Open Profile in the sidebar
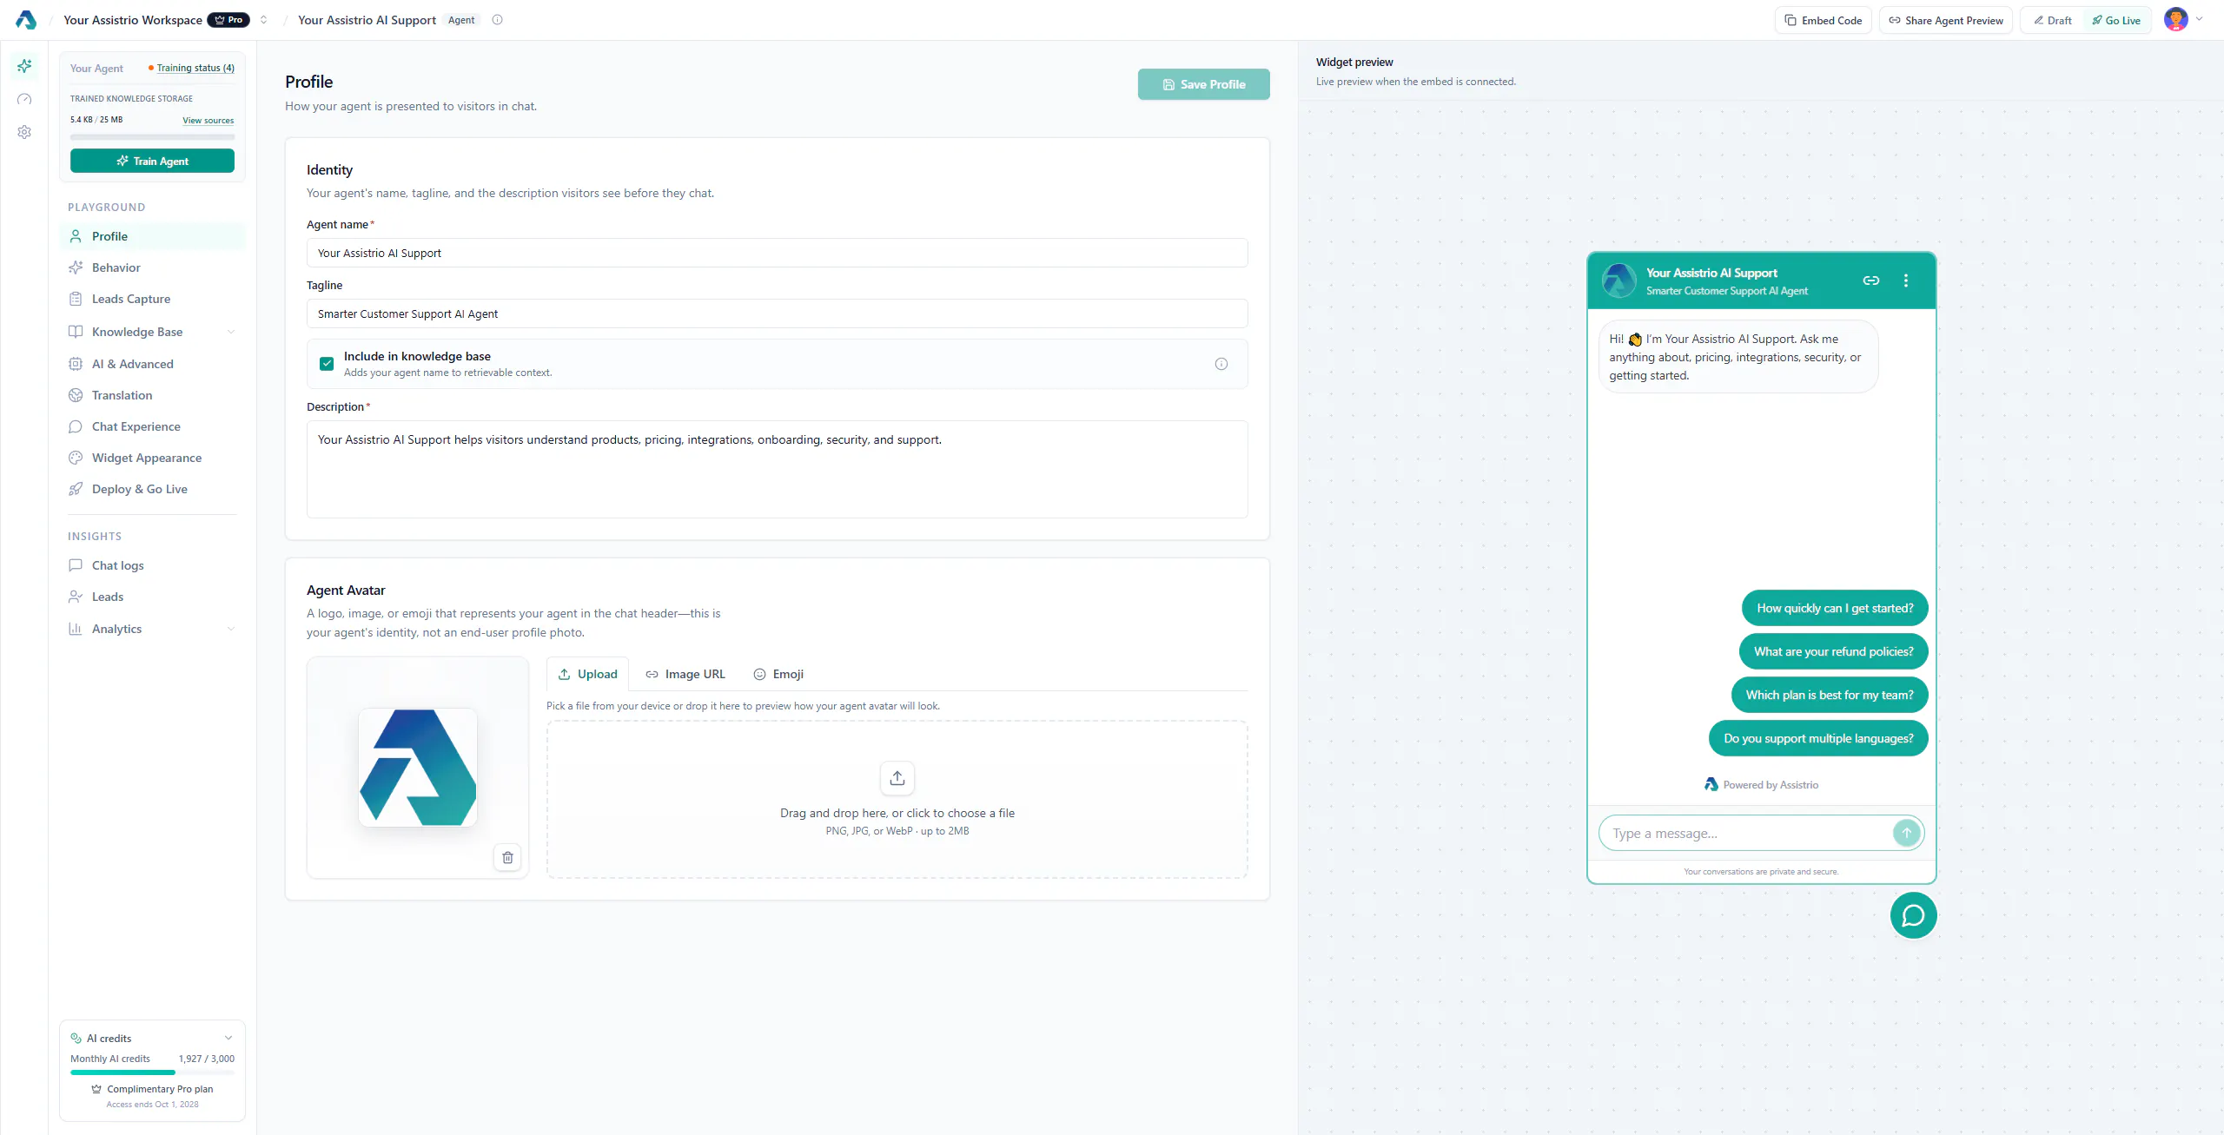Screen dimensions: 2224x1135 (x=152, y=236)
